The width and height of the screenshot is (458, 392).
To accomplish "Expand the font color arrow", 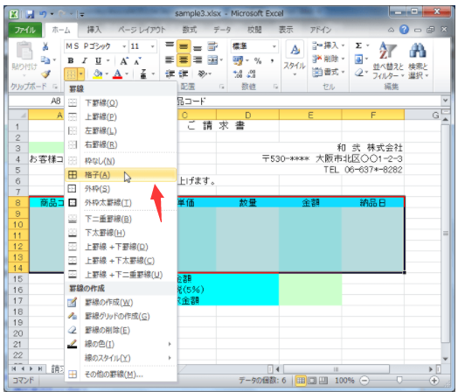I will tap(127, 74).
